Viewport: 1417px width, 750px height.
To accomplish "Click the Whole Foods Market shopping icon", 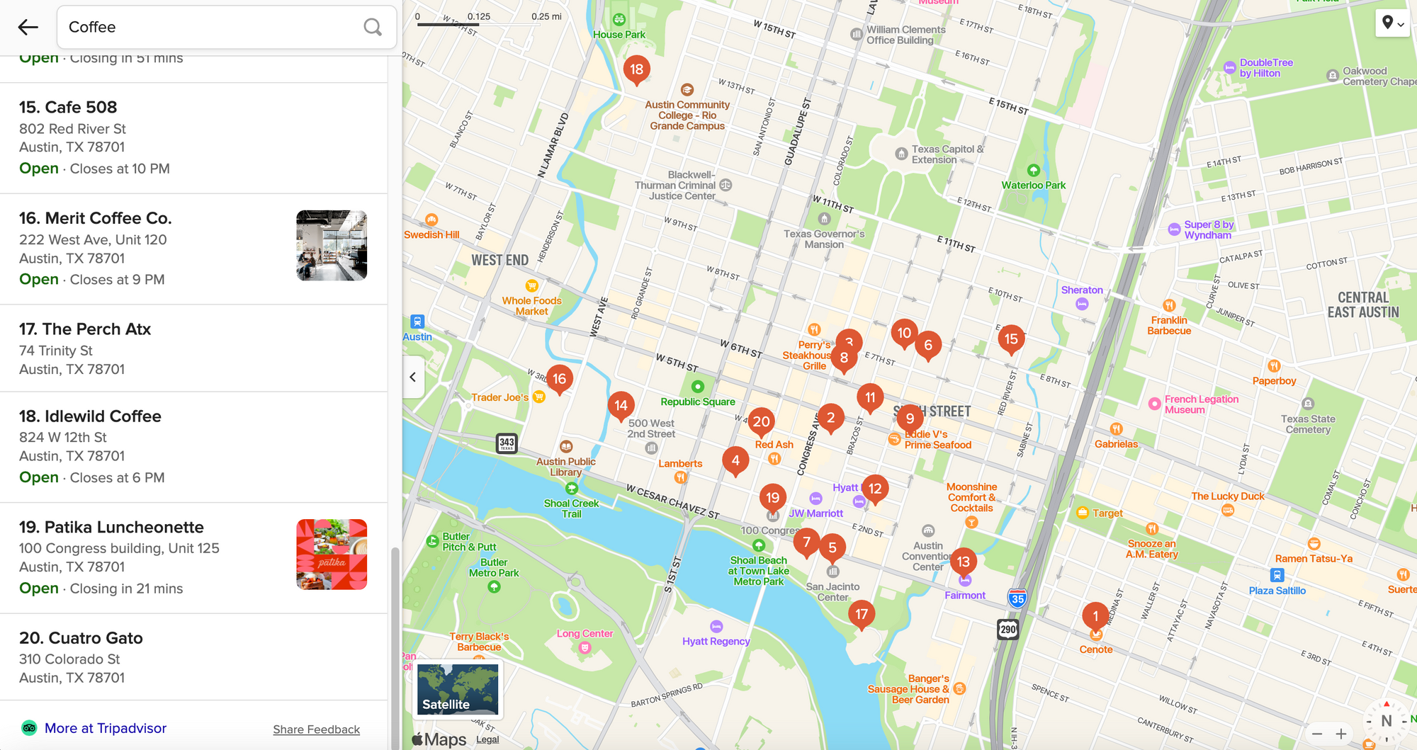I will (531, 286).
